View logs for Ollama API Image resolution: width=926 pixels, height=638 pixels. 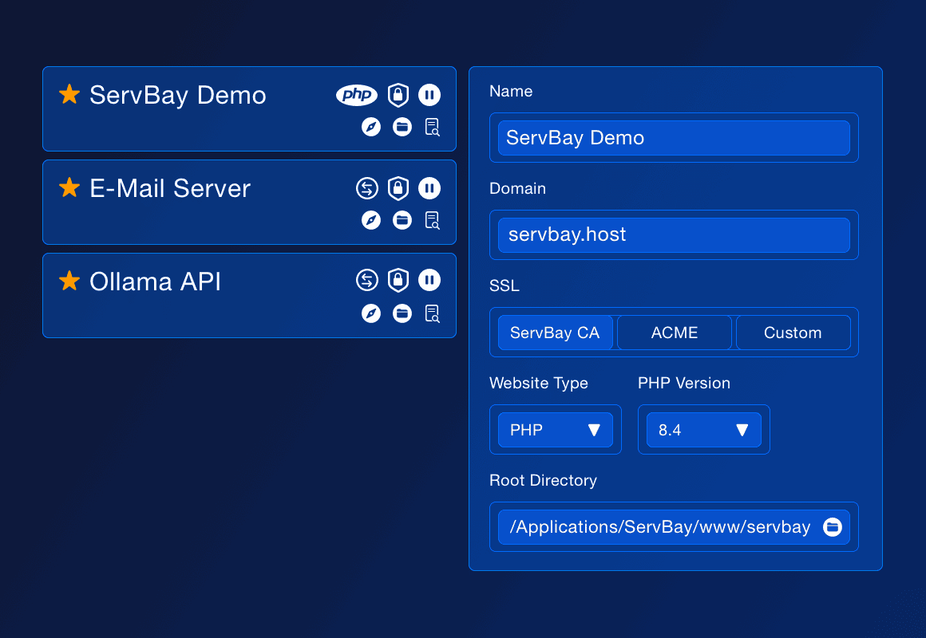coord(433,313)
